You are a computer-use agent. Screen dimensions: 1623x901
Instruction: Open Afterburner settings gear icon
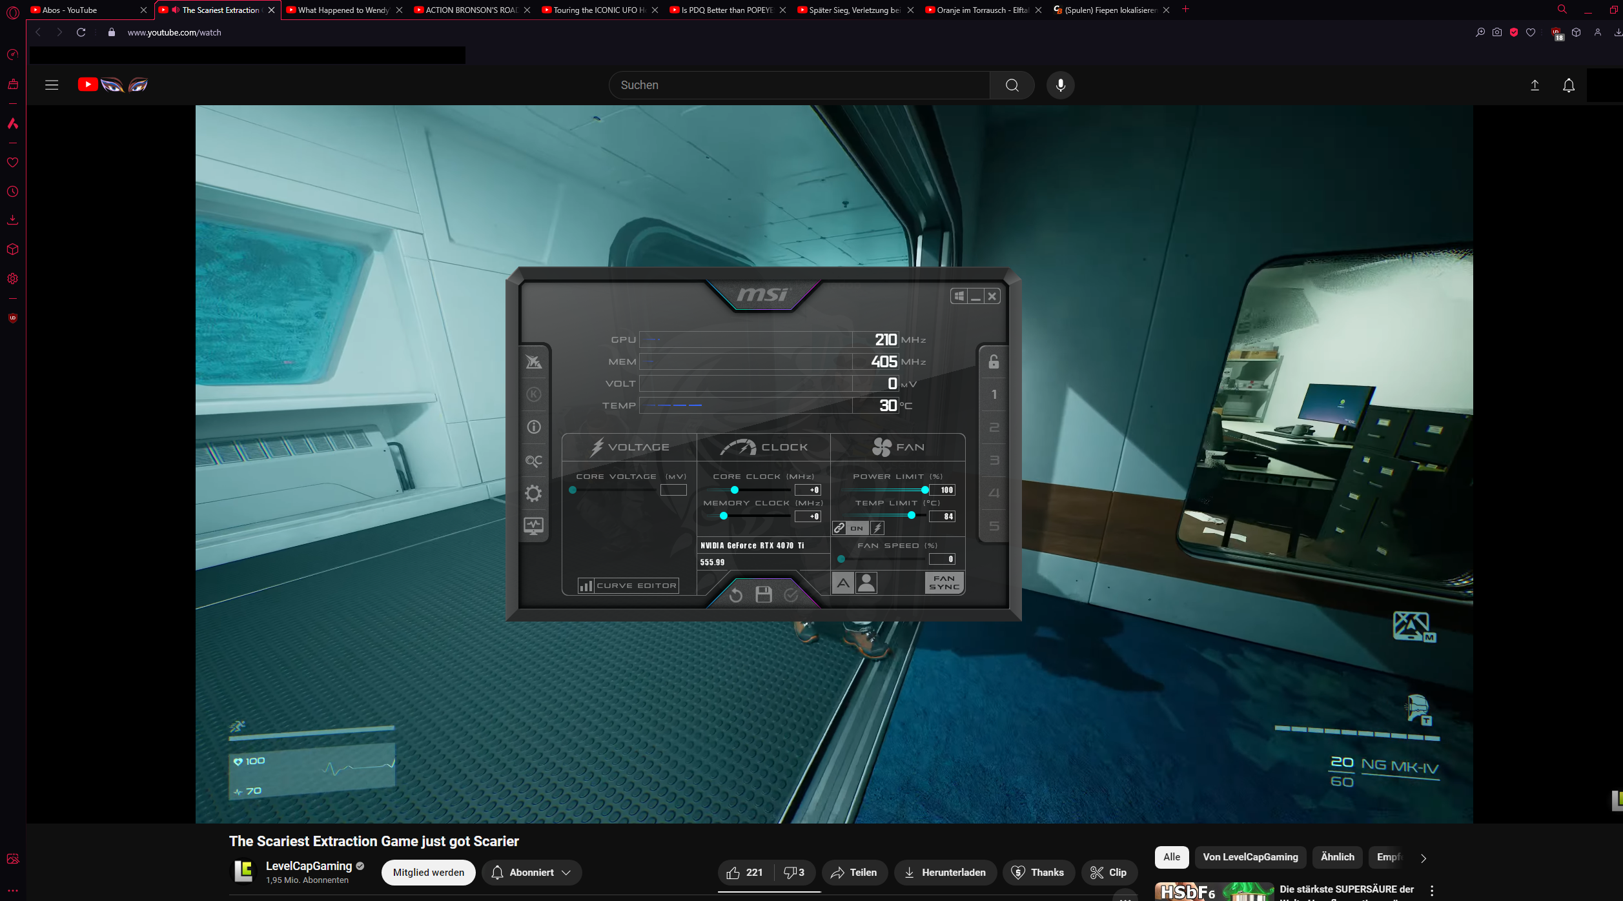(x=533, y=494)
